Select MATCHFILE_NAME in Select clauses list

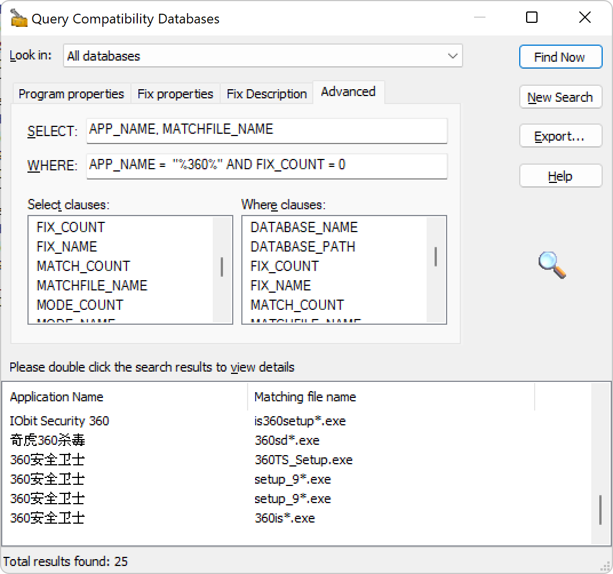[x=92, y=286]
